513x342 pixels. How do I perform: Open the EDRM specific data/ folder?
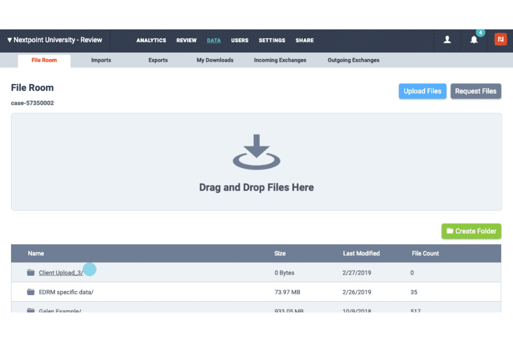click(x=66, y=292)
